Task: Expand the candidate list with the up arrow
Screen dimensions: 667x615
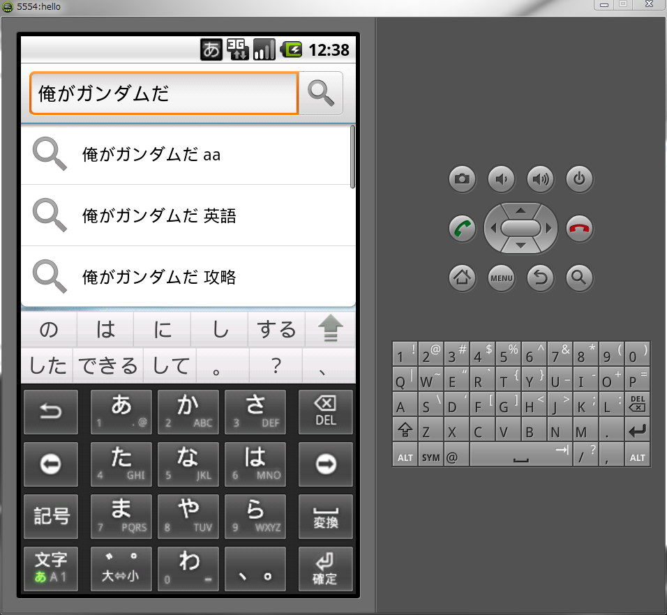Action: click(331, 329)
